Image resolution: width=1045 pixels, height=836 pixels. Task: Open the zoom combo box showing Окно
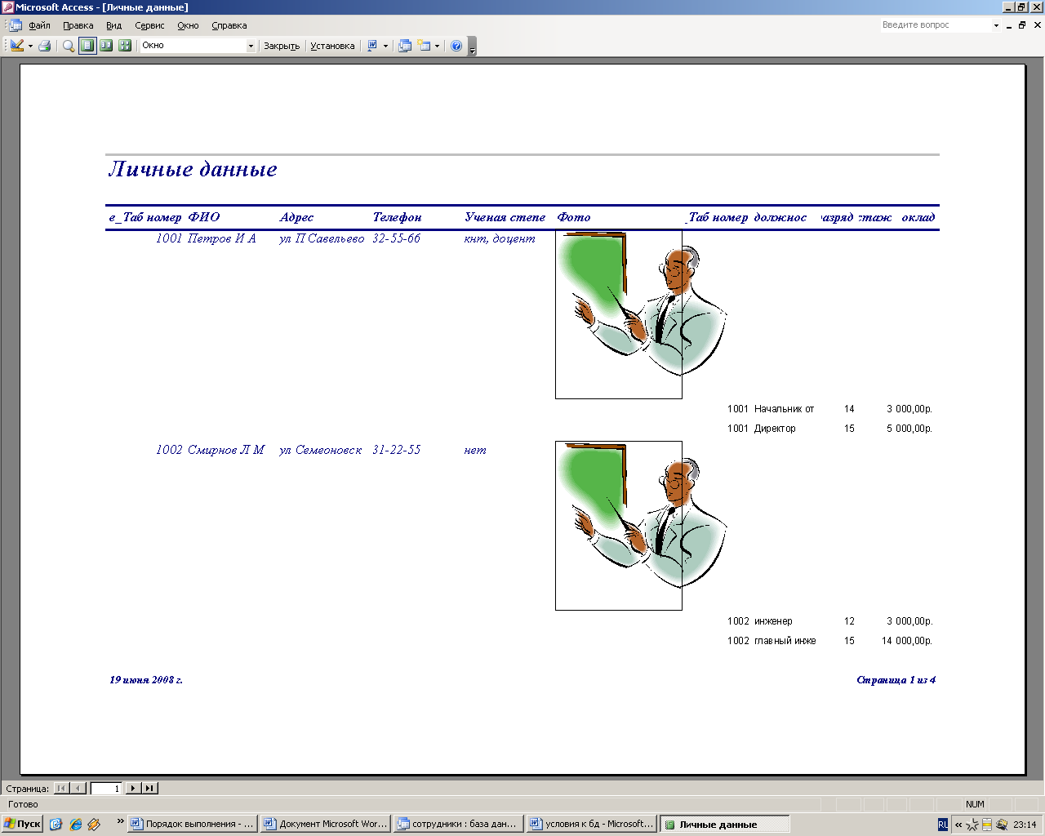coord(198,46)
